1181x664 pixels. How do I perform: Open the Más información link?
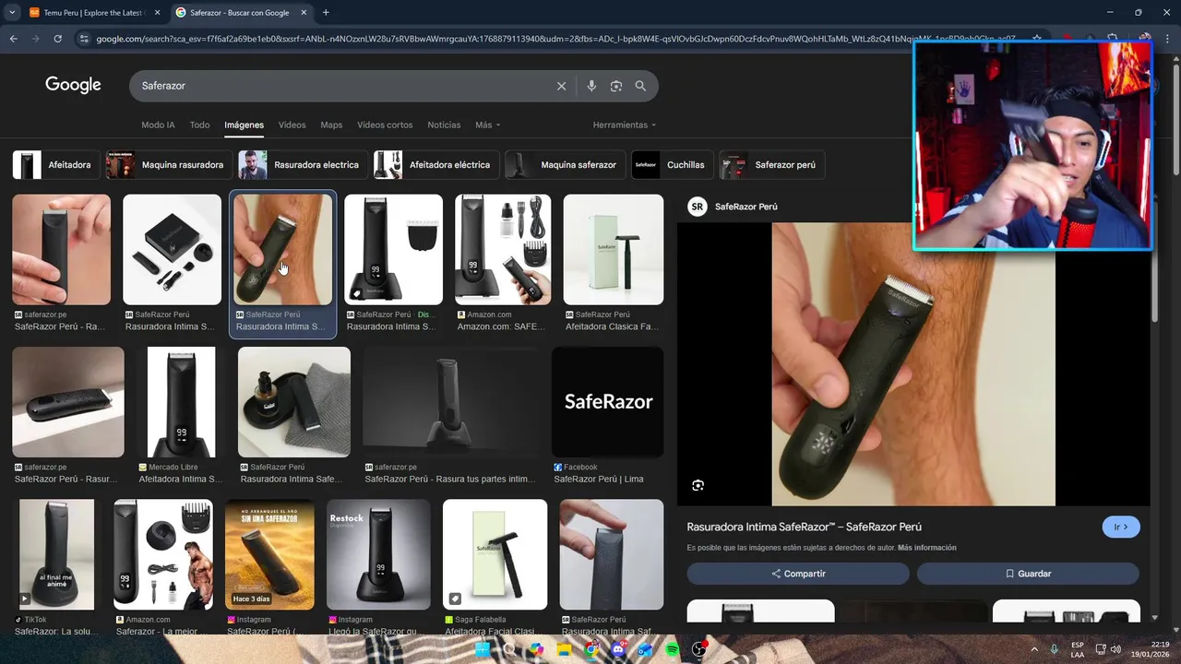(x=926, y=548)
